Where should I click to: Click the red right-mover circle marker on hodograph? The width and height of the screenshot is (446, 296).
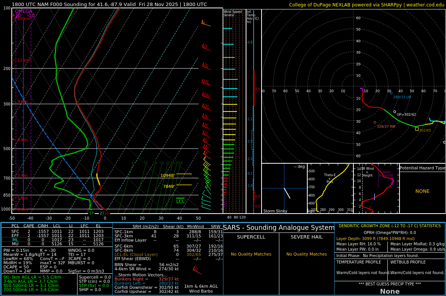coord(375,122)
